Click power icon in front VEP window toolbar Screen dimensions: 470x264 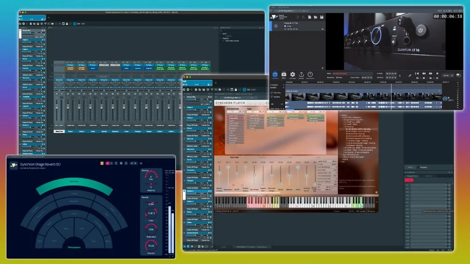coord(184,90)
